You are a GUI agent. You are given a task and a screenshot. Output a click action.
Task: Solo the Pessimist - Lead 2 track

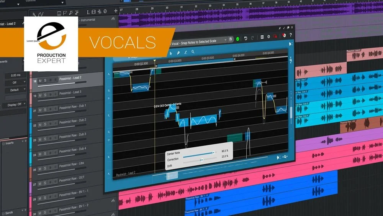point(45,80)
